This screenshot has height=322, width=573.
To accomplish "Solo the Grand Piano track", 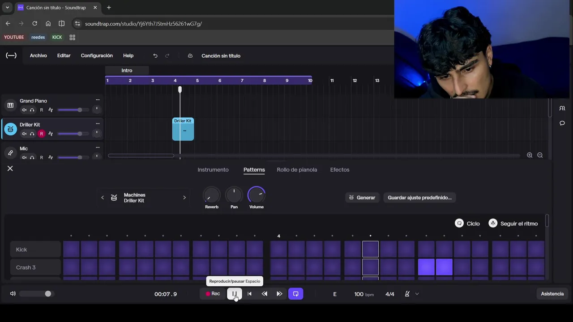I will point(32,110).
